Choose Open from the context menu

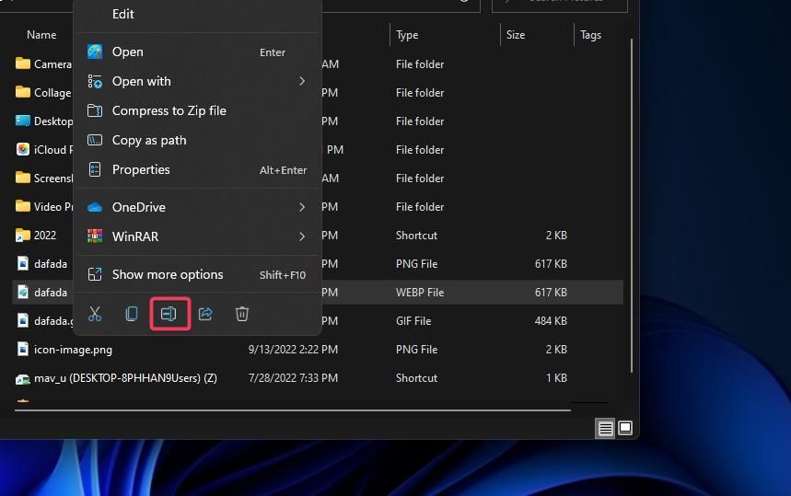[198, 52]
